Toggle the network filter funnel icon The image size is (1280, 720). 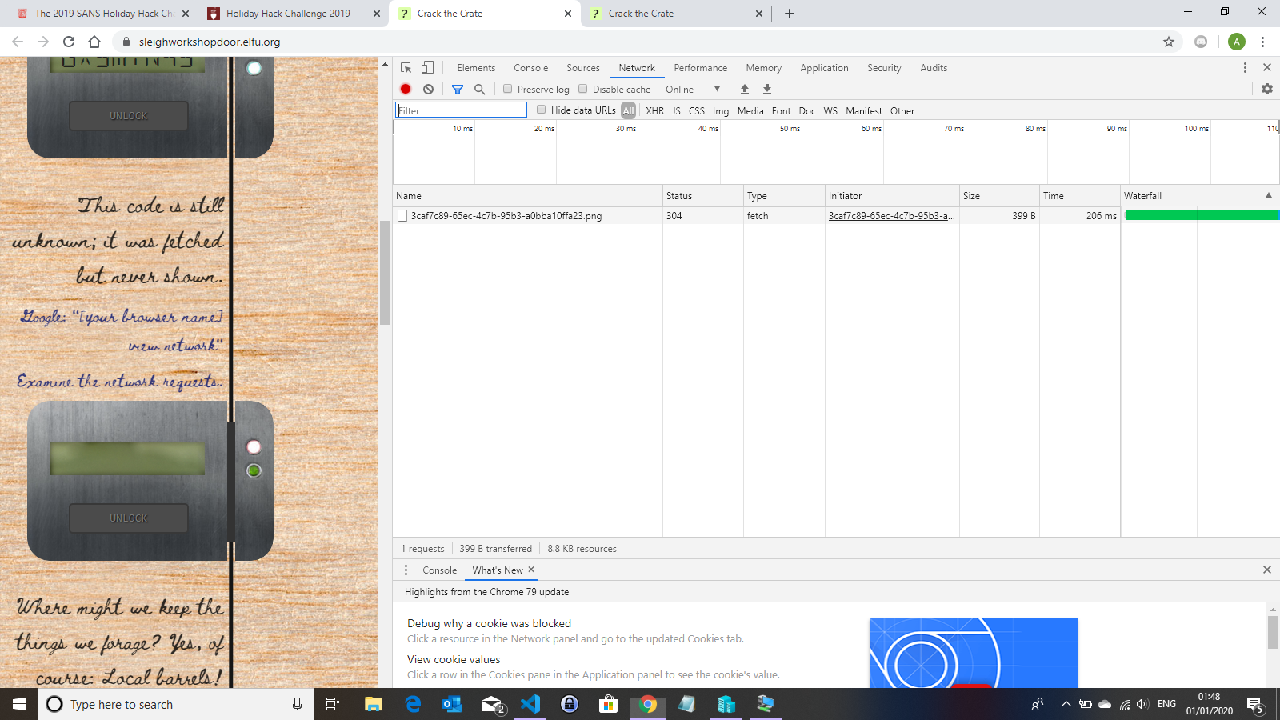(458, 89)
